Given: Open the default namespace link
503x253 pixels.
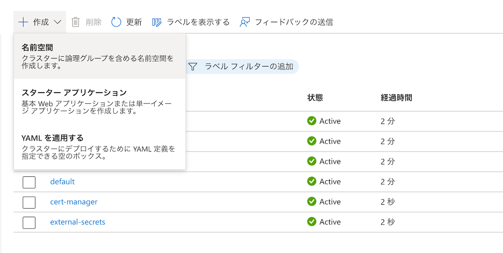Looking at the screenshot, I should pos(63,182).
